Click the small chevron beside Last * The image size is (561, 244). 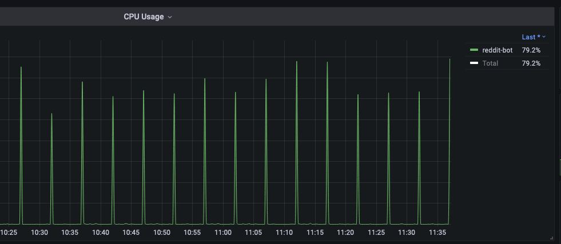[x=544, y=37]
